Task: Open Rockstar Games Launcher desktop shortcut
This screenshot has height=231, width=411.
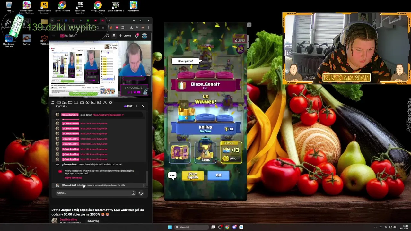Action: (x=44, y=8)
